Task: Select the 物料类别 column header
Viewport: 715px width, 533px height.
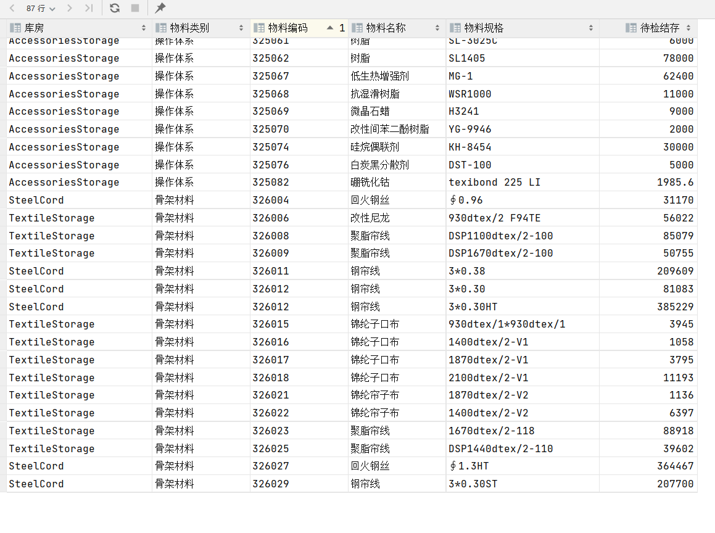Action: point(201,28)
